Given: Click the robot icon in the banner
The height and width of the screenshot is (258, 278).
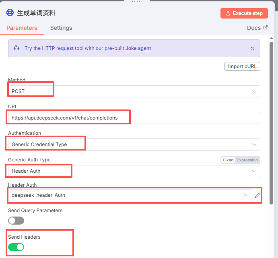Looking at the screenshot, I should click(x=16, y=48).
